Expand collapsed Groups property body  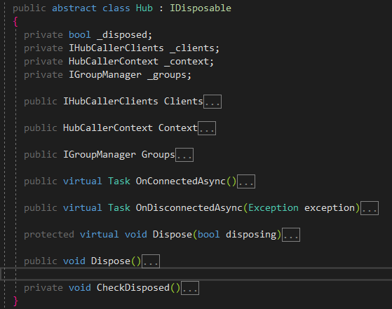click(x=184, y=155)
